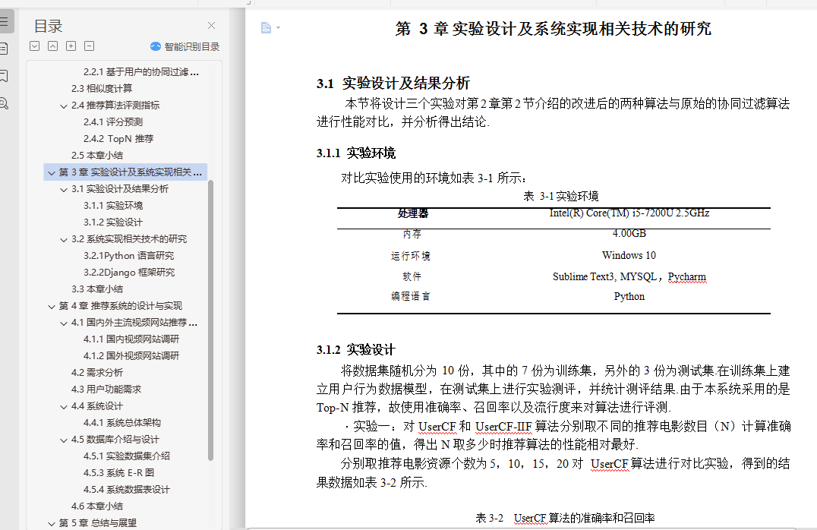The height and width of the screenshot is (530, 817).
Task: Collapse the 2.4 推荐算法评测指标 node
Action: (x=64, y=106)
